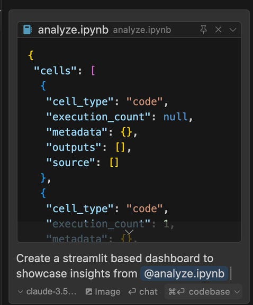The width and height of the screenshot is (253, 305).
Task: Click the "cells" key in code preview
Action: point(55,71)
